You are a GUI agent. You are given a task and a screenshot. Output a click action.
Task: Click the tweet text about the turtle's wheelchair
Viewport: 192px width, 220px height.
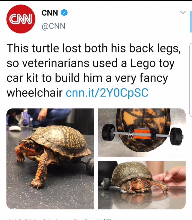[94, 70]
